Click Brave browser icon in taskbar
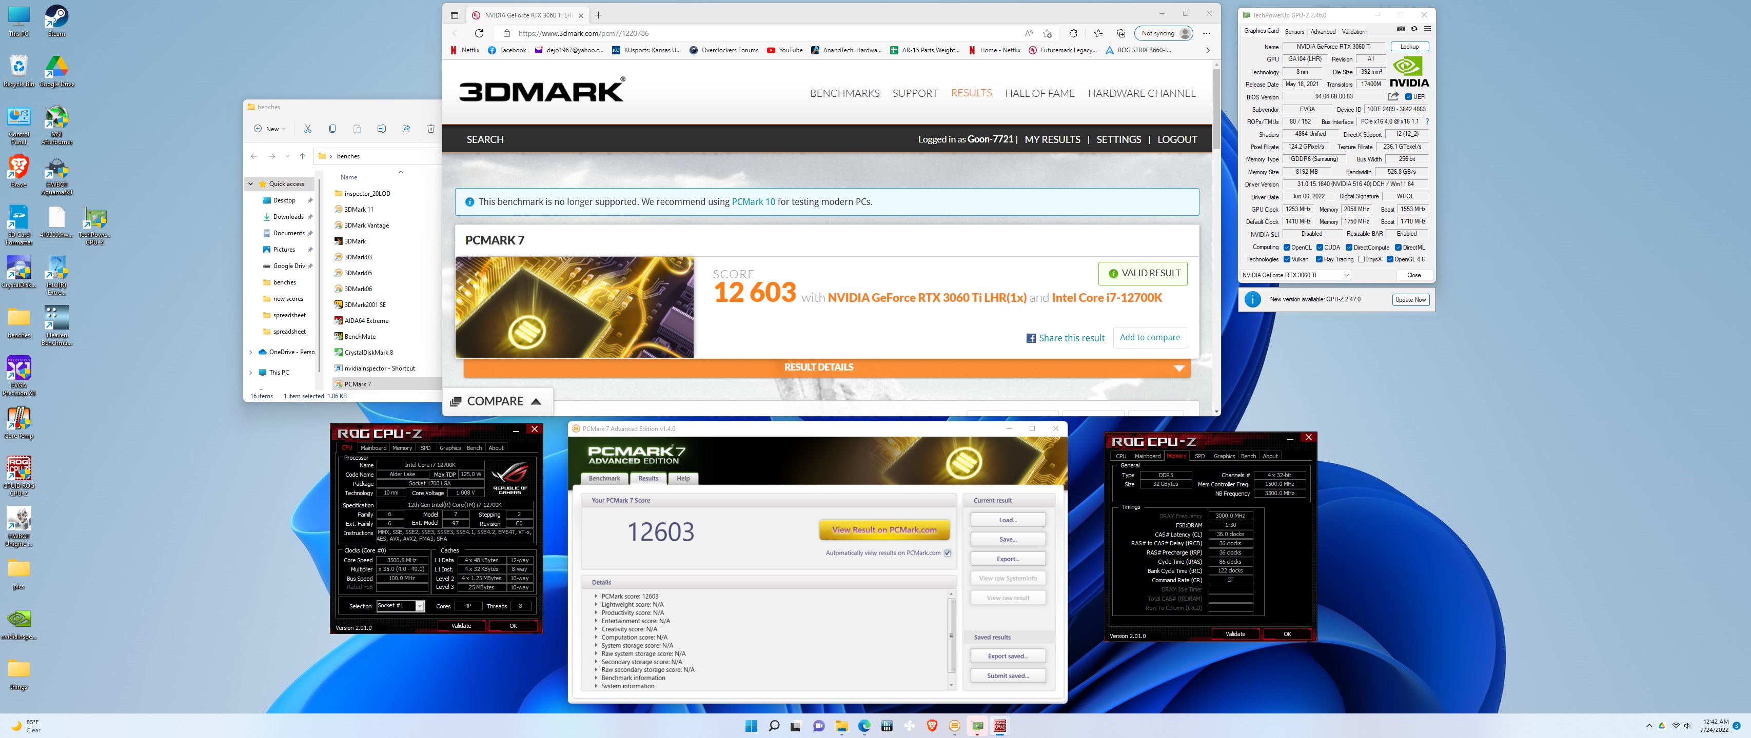Screen dimensions: 1751x738 932,726
